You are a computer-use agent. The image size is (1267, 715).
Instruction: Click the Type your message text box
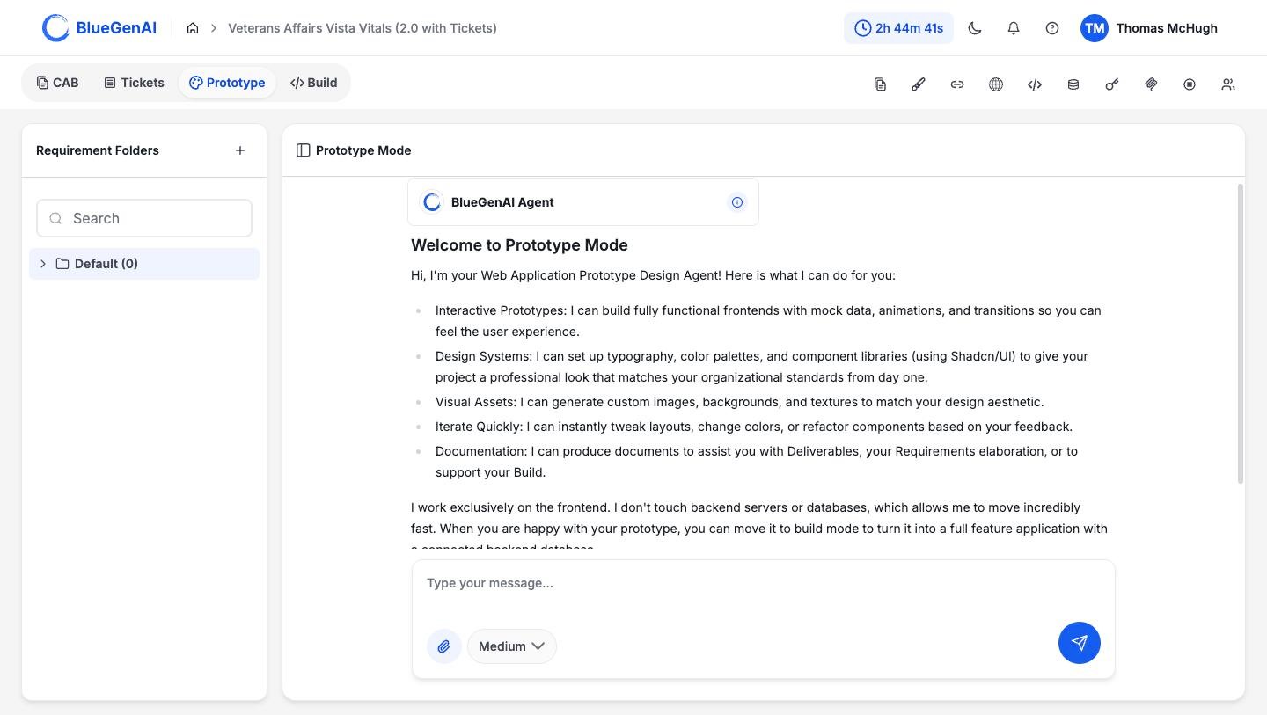point(763,583)
